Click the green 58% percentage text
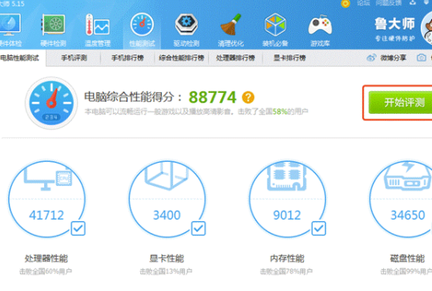This screenshot has height=291, width=432. (280, 111)
